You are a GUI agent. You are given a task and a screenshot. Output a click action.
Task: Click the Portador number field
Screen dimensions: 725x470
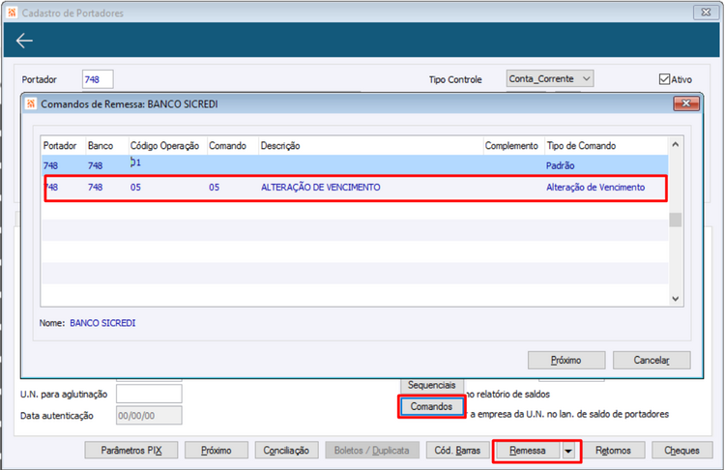98,79
